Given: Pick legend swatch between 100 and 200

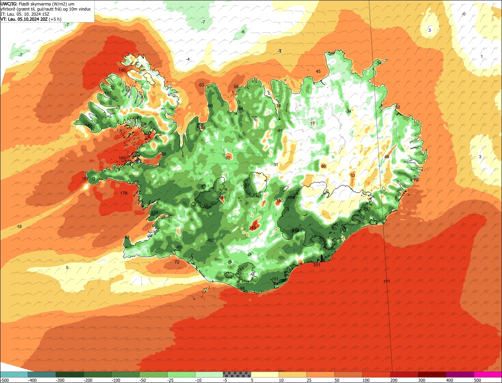Looking at the screenshot, I should 376,374.
